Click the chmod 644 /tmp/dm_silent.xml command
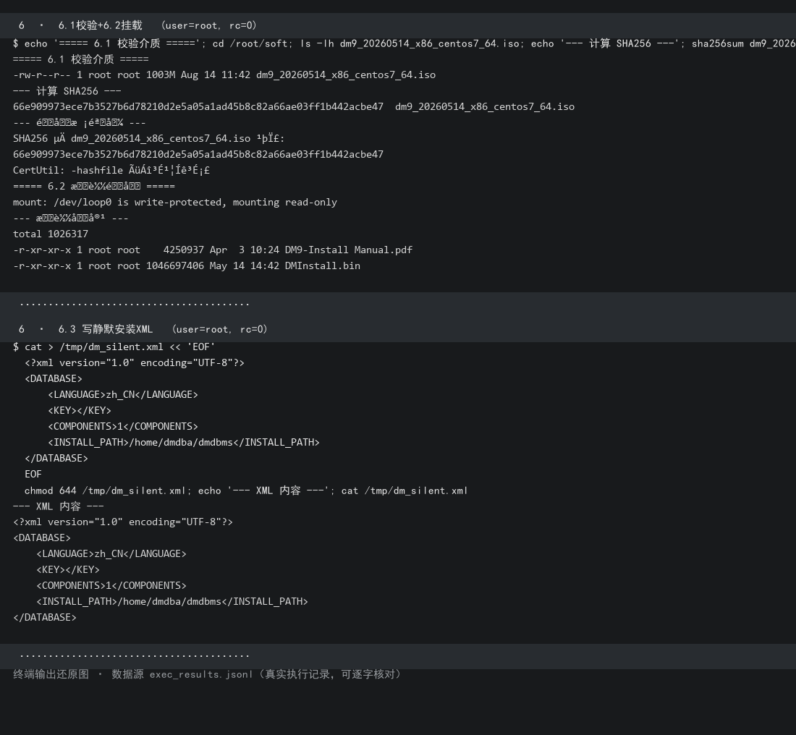The image size is (796, 735). click(246, 490)
